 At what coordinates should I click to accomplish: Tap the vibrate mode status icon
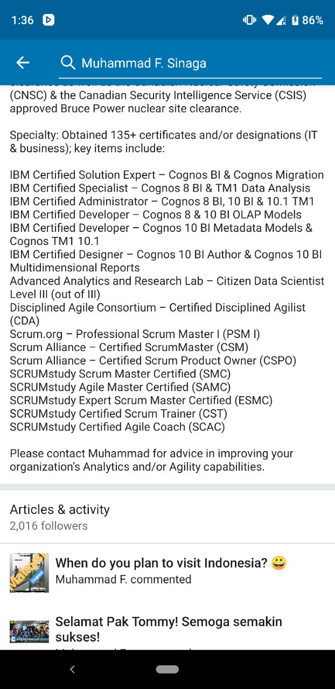[x=249, y=20]
